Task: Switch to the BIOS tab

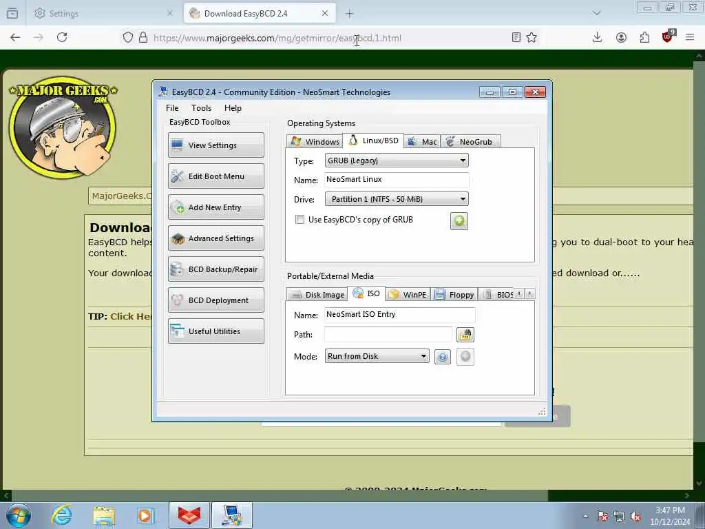Action: click(497, 294)
